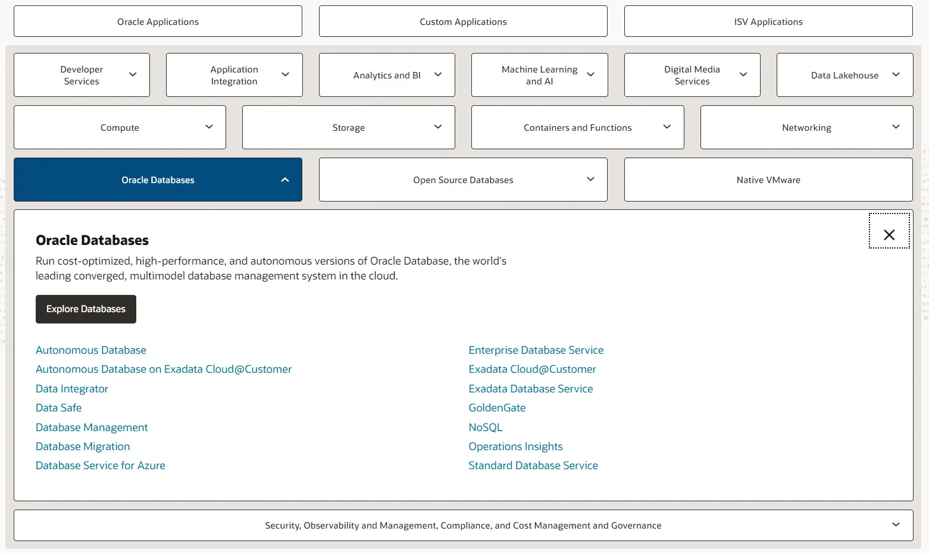
Task: Expand the Open Source Databases dropdown
Action: pyautogui.click(x=463, y=180)
